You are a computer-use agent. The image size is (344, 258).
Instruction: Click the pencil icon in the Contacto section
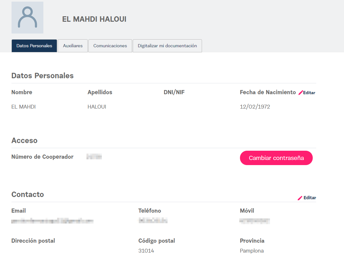tap(300, 198)
